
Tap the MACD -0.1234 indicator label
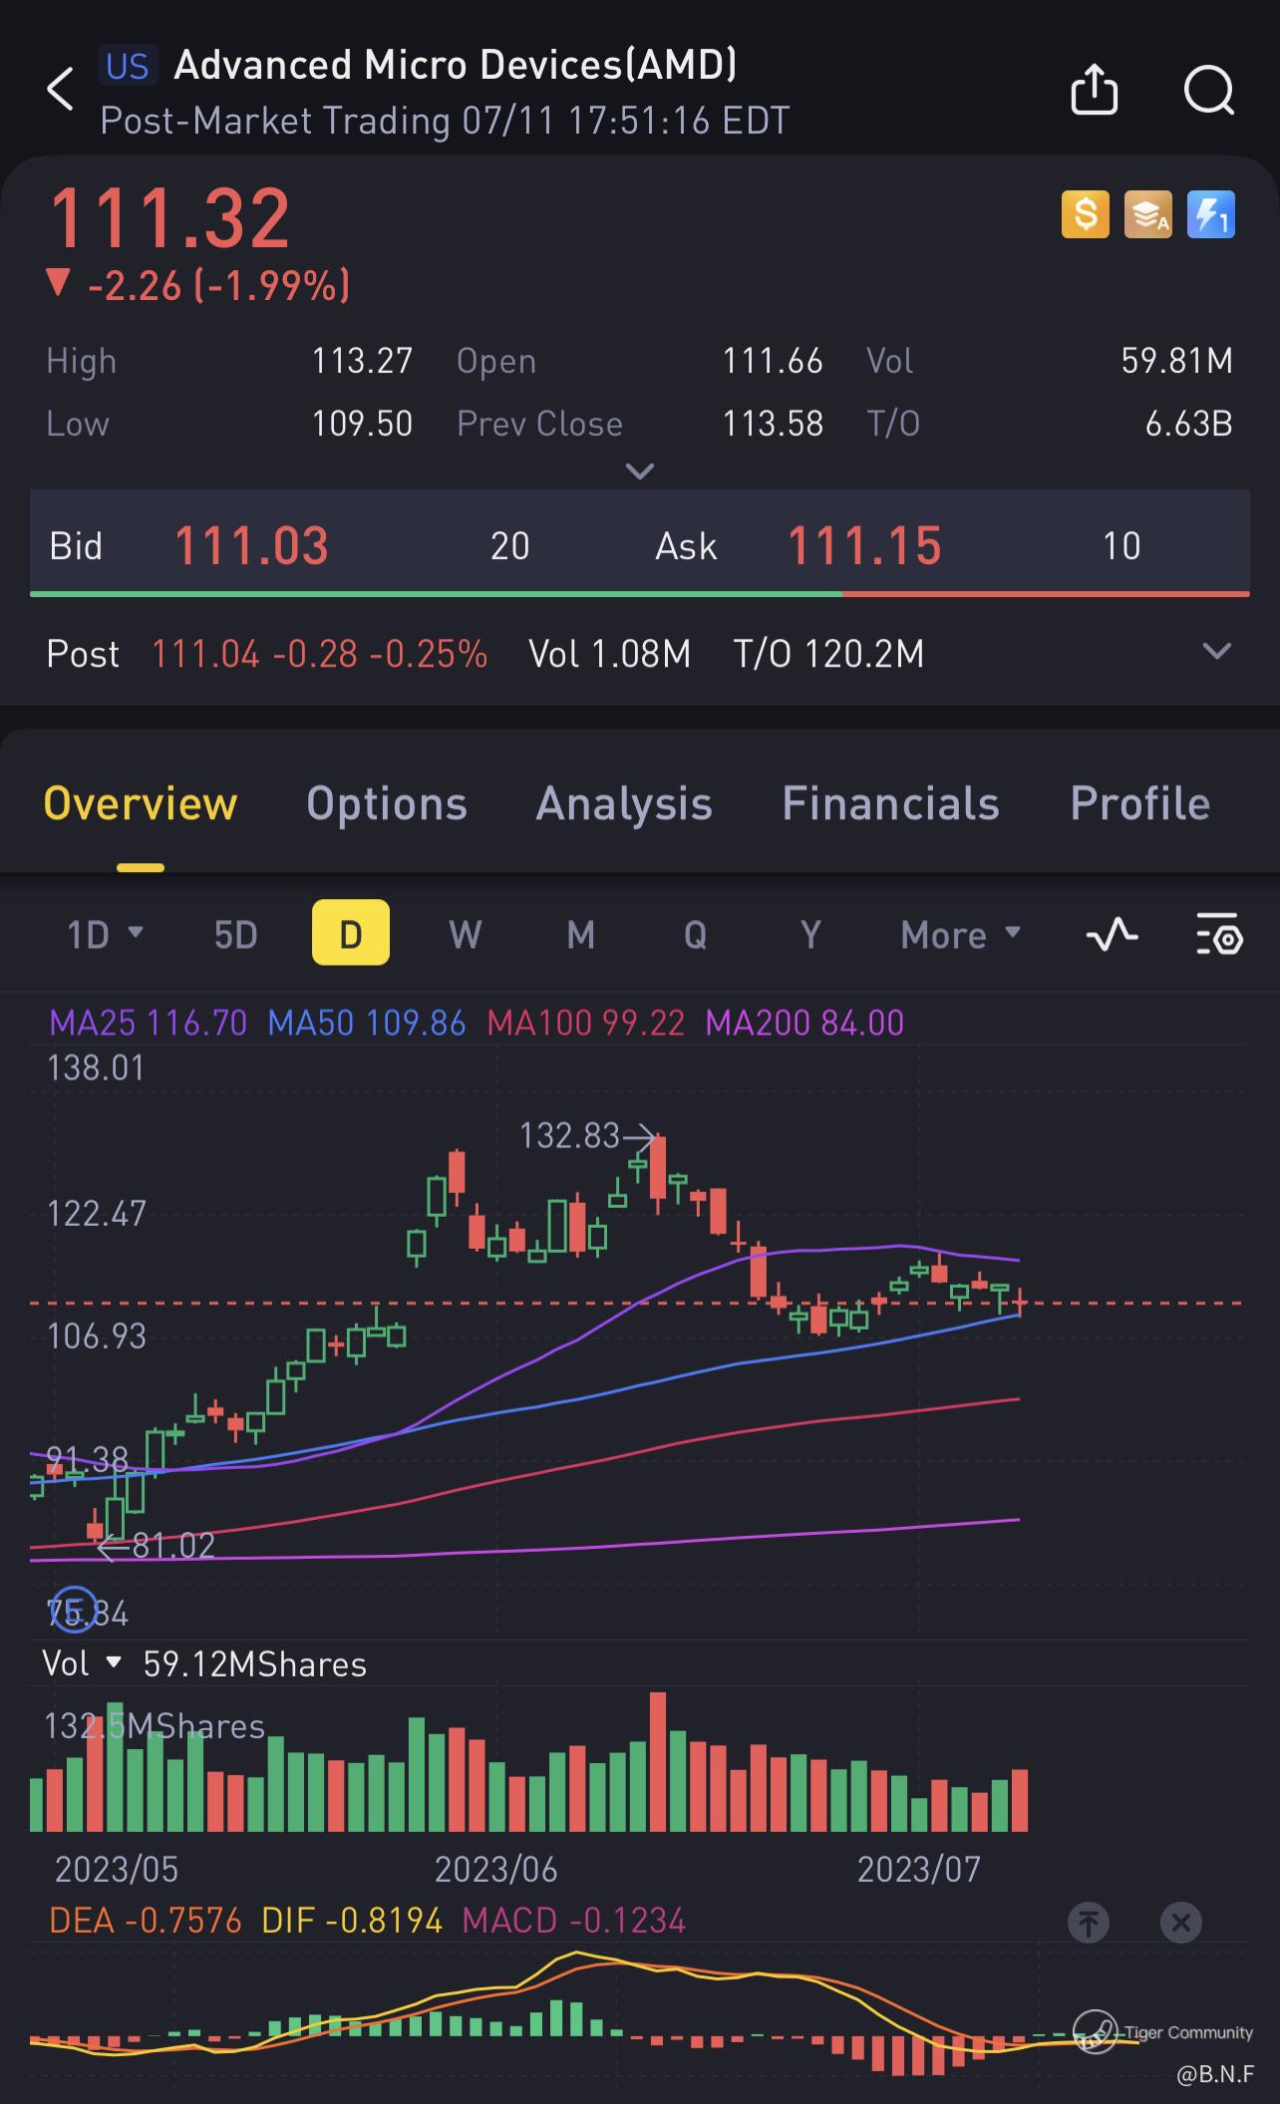[x=574, y=1921]
